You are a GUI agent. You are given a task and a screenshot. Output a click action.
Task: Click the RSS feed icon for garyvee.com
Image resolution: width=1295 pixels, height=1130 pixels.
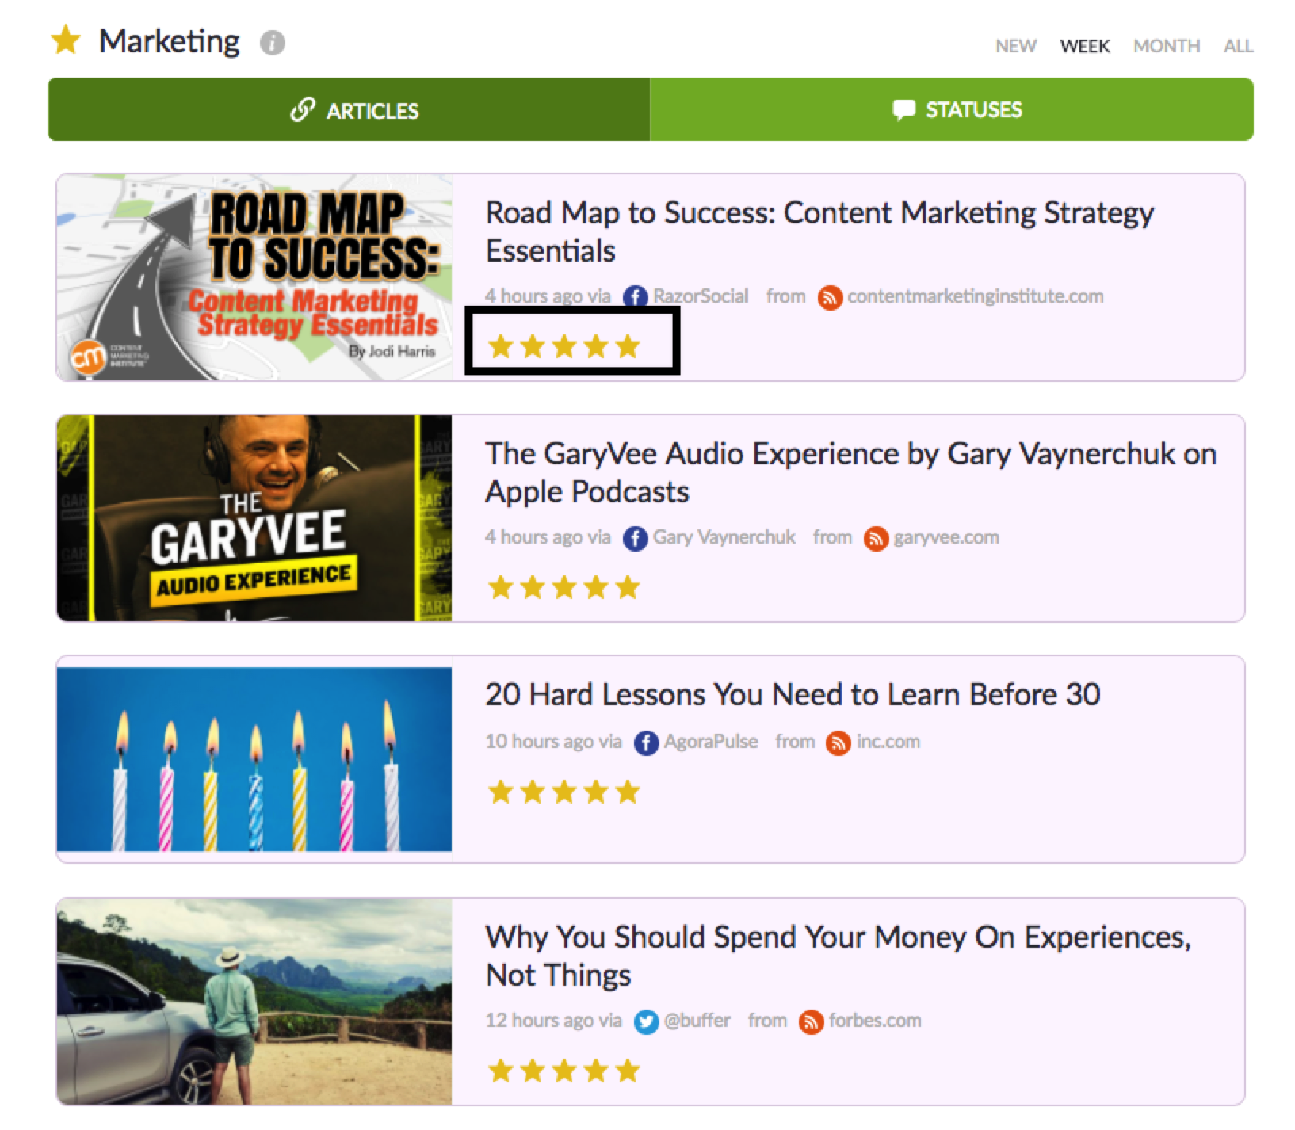point(876,538)
